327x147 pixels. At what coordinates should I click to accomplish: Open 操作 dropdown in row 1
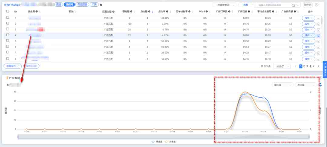coord(309,18)
